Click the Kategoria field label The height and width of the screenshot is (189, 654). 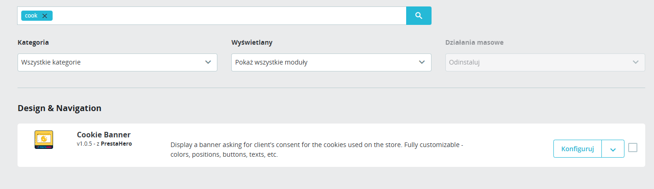coord(33,42)
